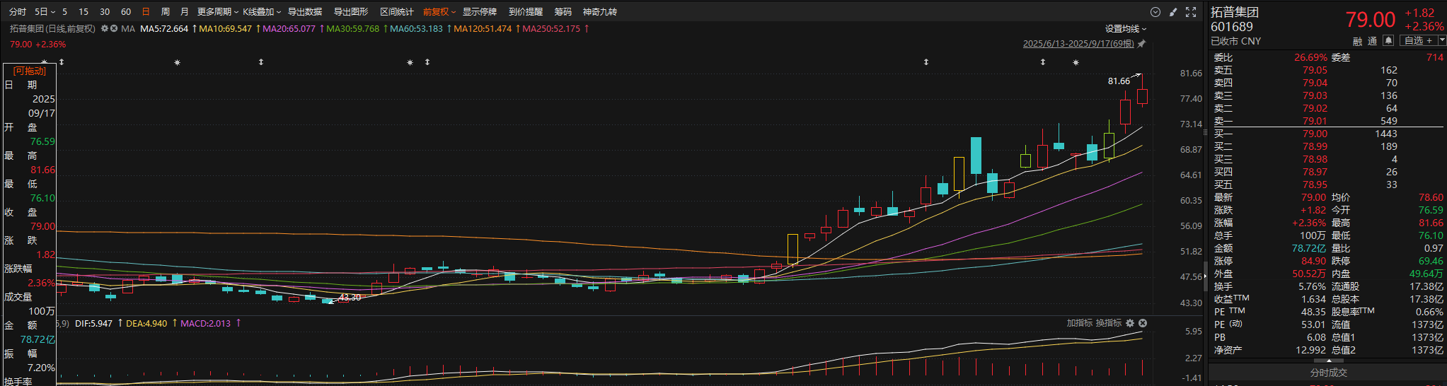The width and height of the screenshot is (1447, 386).
Task: Toggle 神奇九转 indicator
Action: [x=600, y=12]
